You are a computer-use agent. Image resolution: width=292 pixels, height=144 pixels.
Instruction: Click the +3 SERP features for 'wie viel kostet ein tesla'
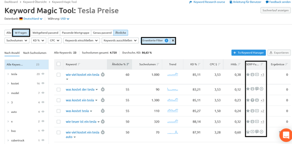click(x=262, y=75)
